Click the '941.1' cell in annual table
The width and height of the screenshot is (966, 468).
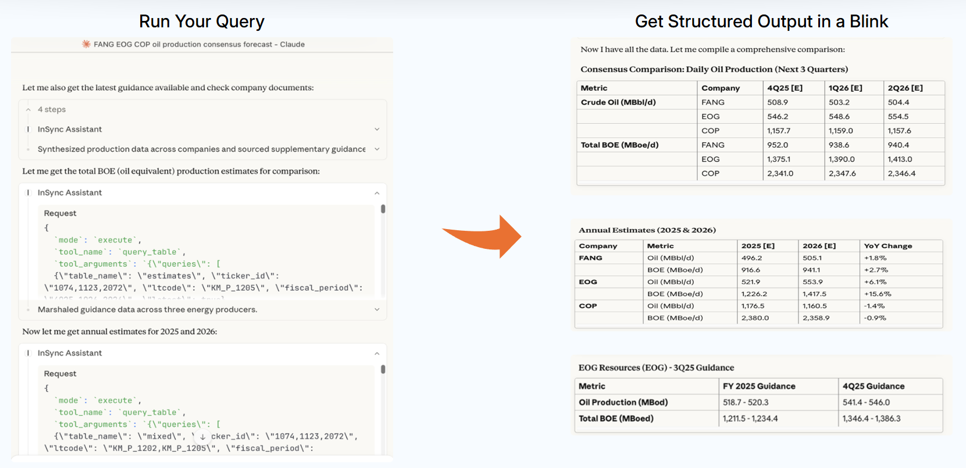click(811, 270)
